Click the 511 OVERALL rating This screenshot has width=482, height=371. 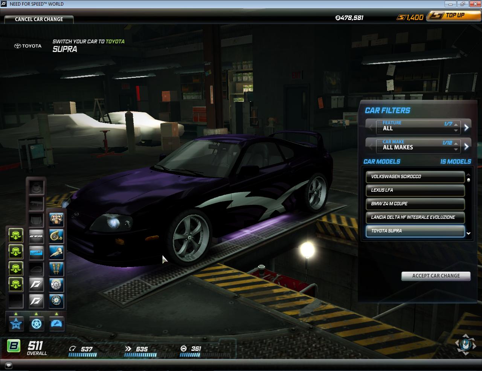click(x=37, y=348)
